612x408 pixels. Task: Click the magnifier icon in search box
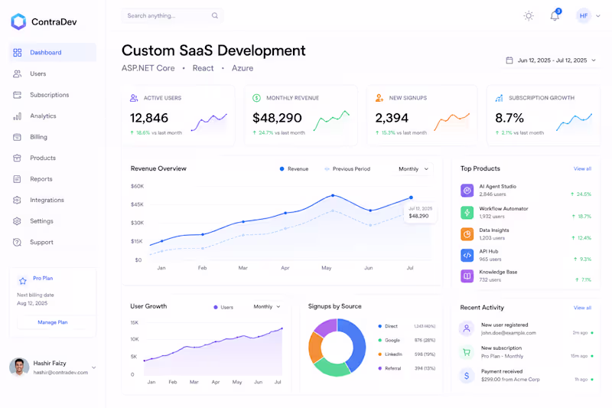pos(215,15)
